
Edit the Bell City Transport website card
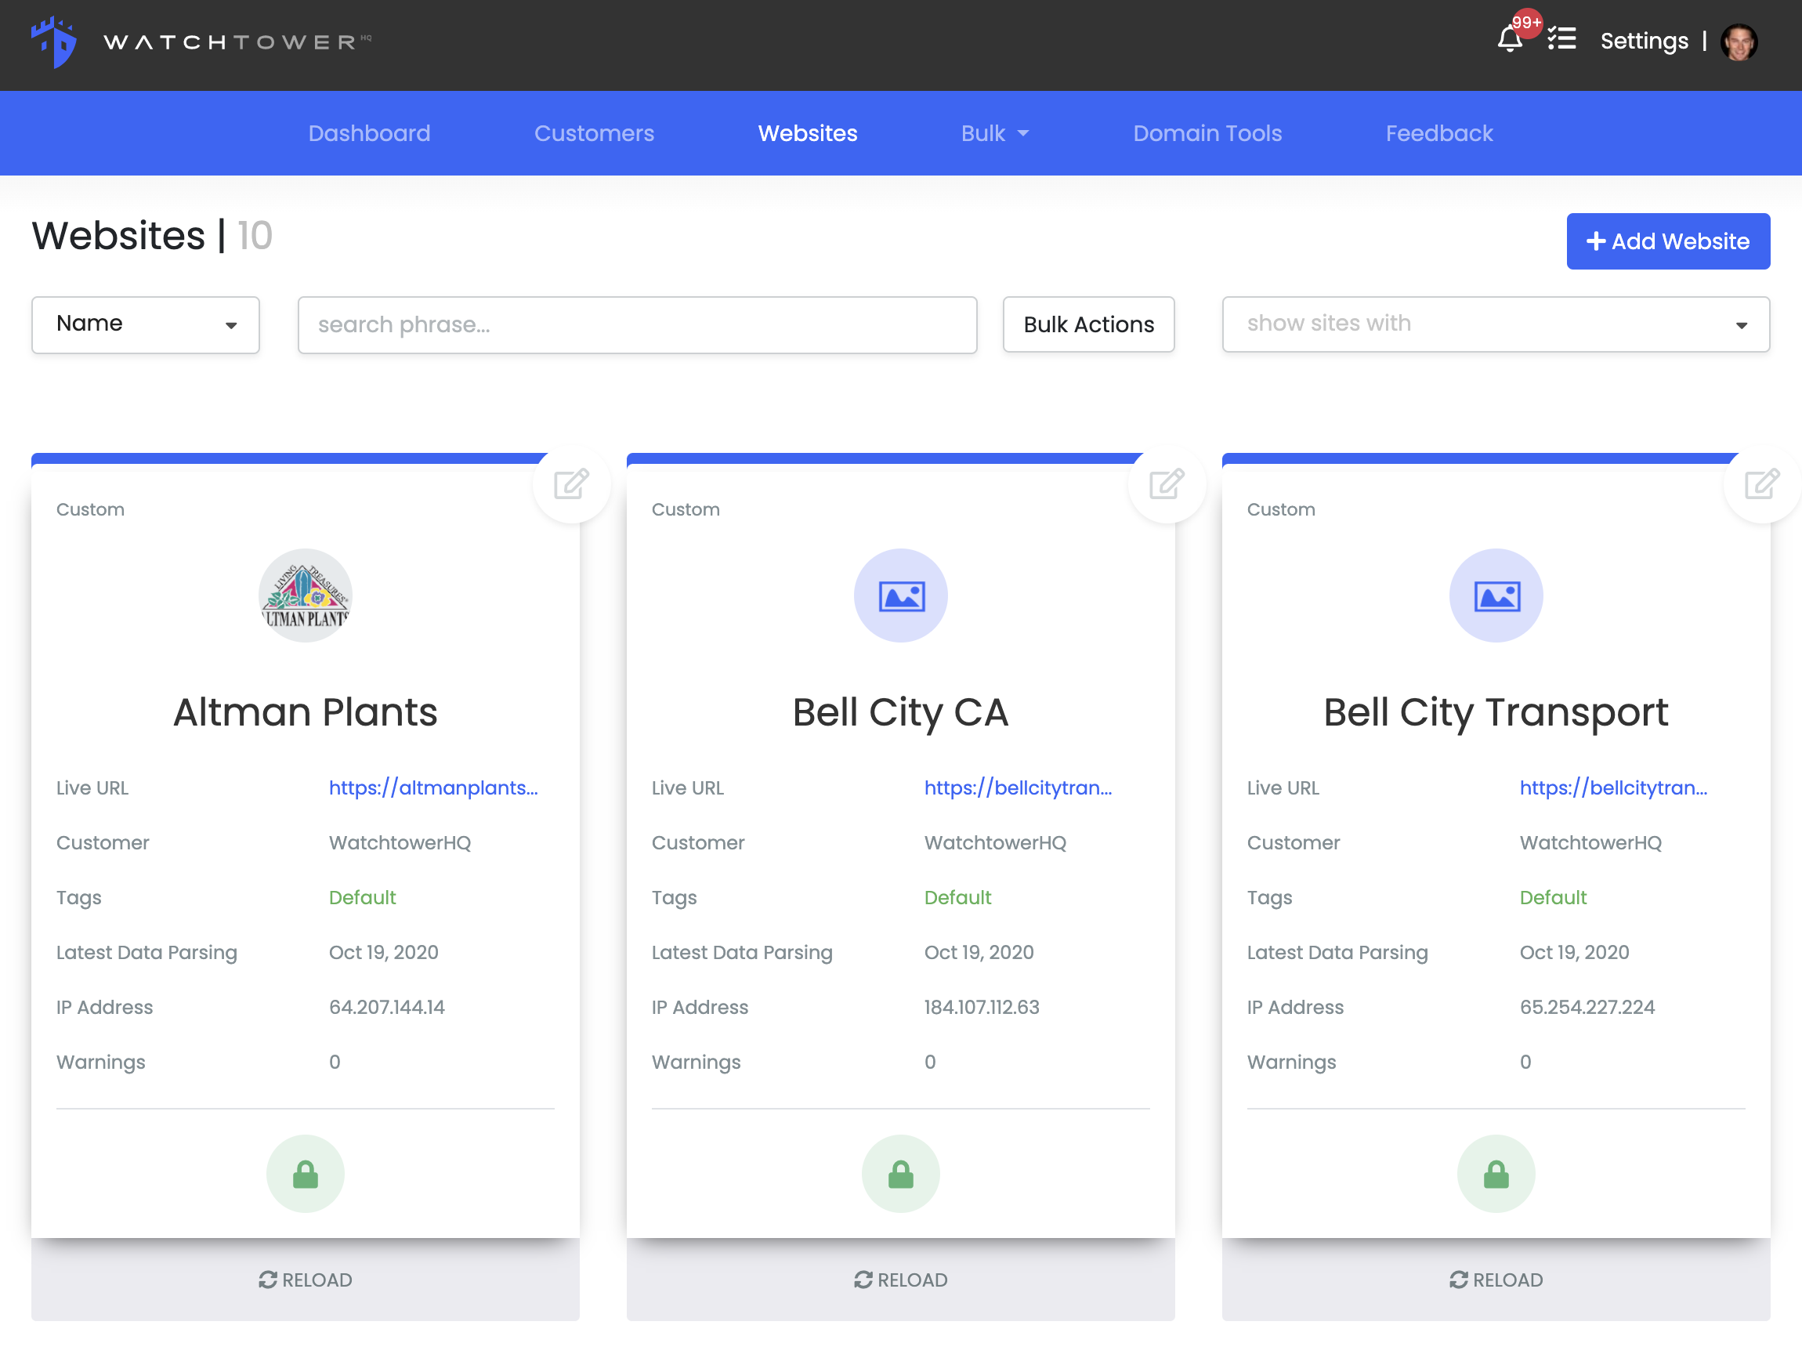[x=1762, y=484]
